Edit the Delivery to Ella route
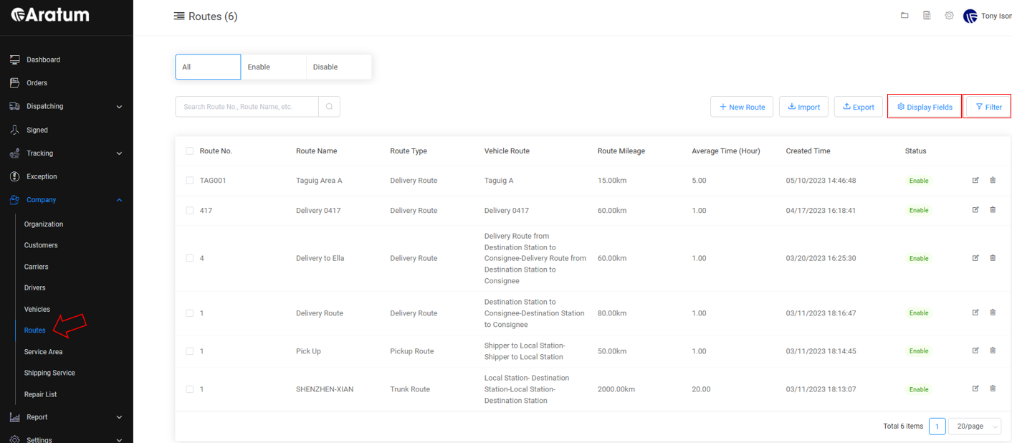The width and height of the screenshot is (1012, 443). coord(975,258)
